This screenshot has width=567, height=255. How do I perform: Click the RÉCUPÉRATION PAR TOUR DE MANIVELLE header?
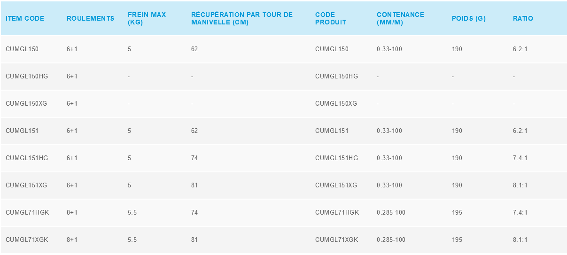pos(241,19)
